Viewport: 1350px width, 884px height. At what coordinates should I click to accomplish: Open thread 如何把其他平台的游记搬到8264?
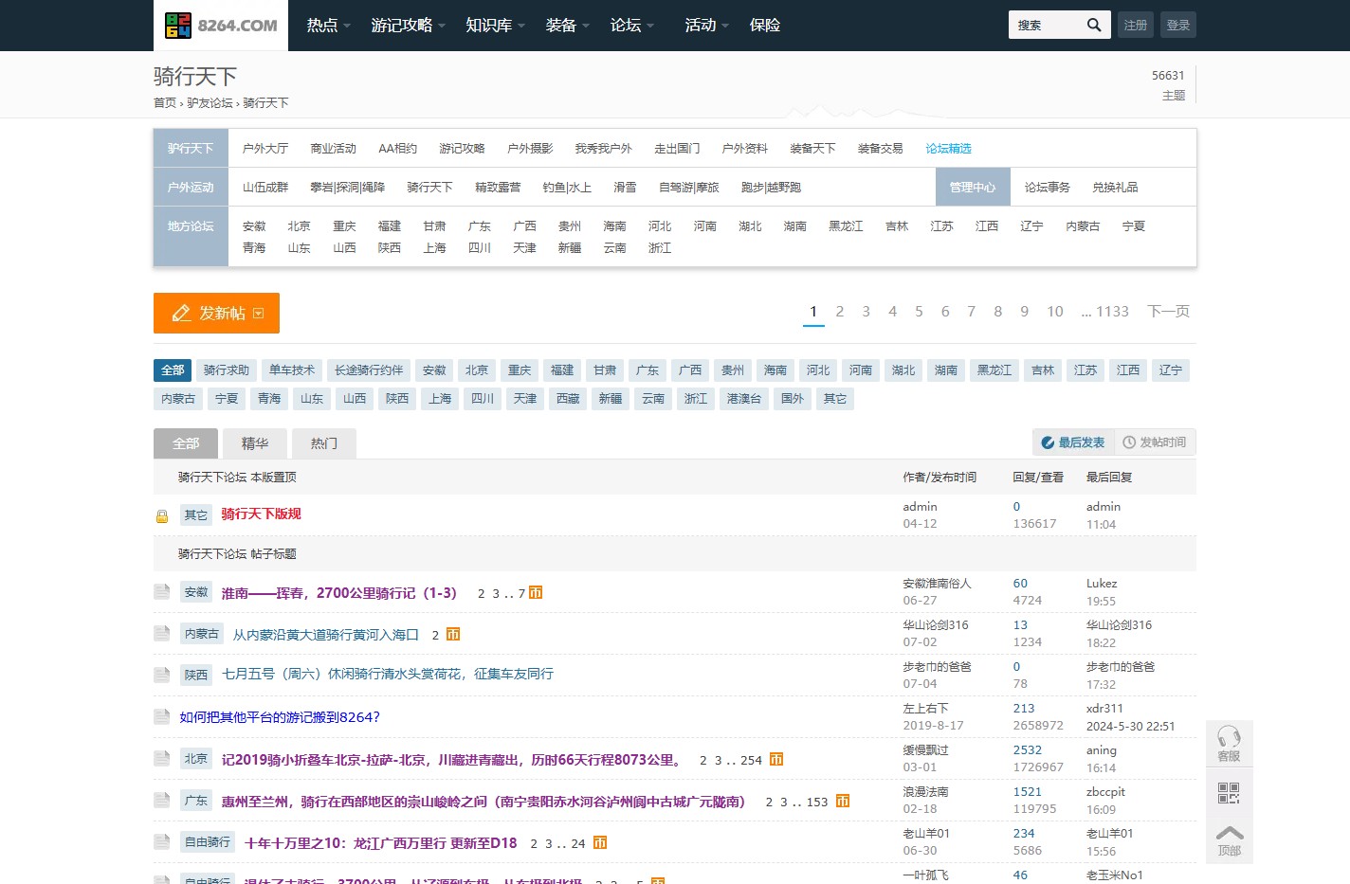pyautogui.click(x=280, y=717)
